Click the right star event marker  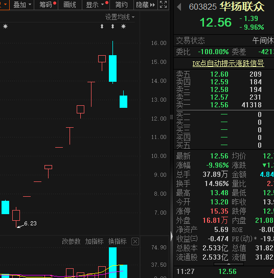coord(123,27)
